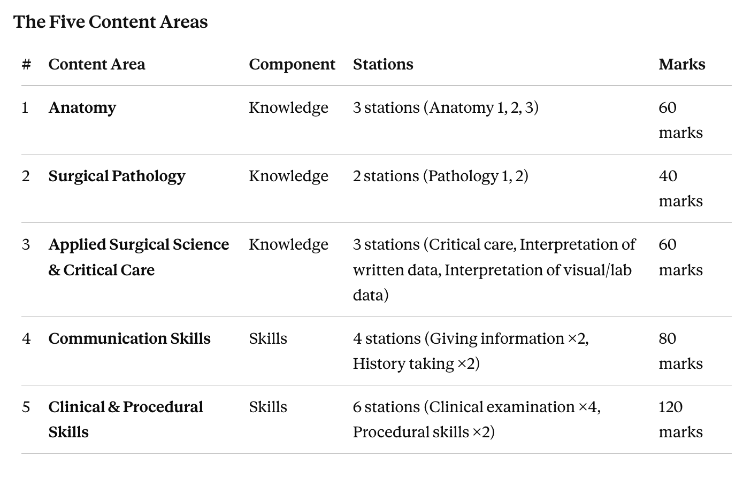Click '3 stations (Anatomy 1, 2, 3)' text
This screenshot has height=479, width=751.
[x=446, y=107]
